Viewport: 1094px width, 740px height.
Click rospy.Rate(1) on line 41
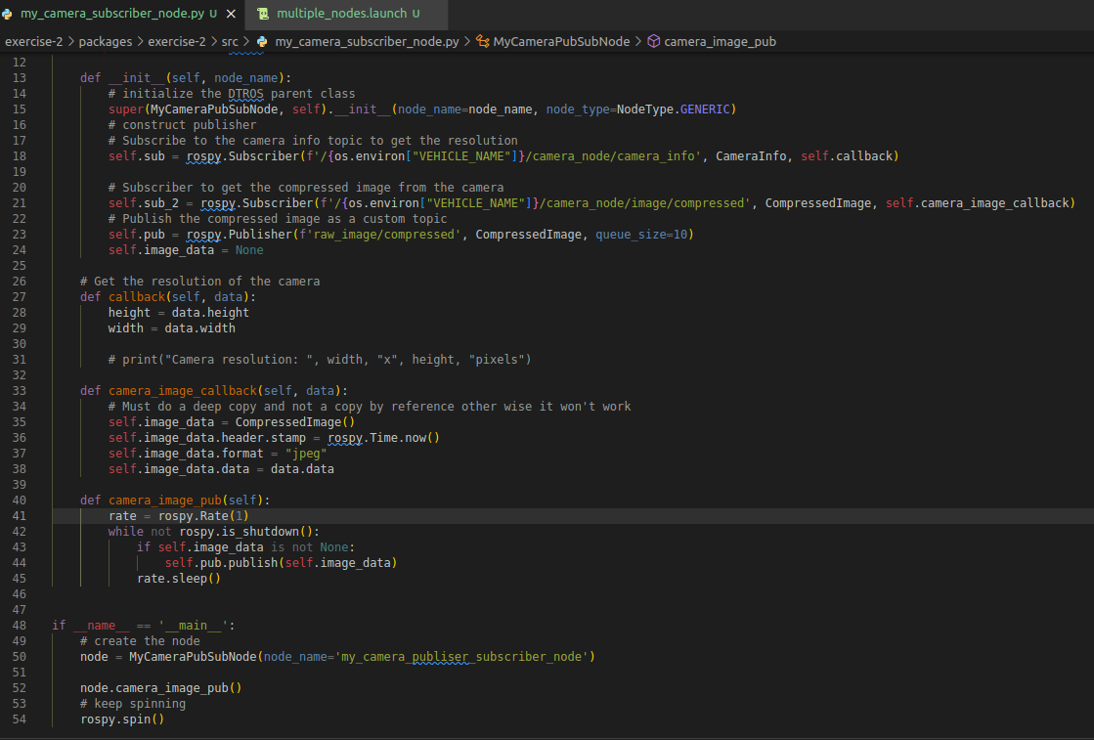click(203, 516)
